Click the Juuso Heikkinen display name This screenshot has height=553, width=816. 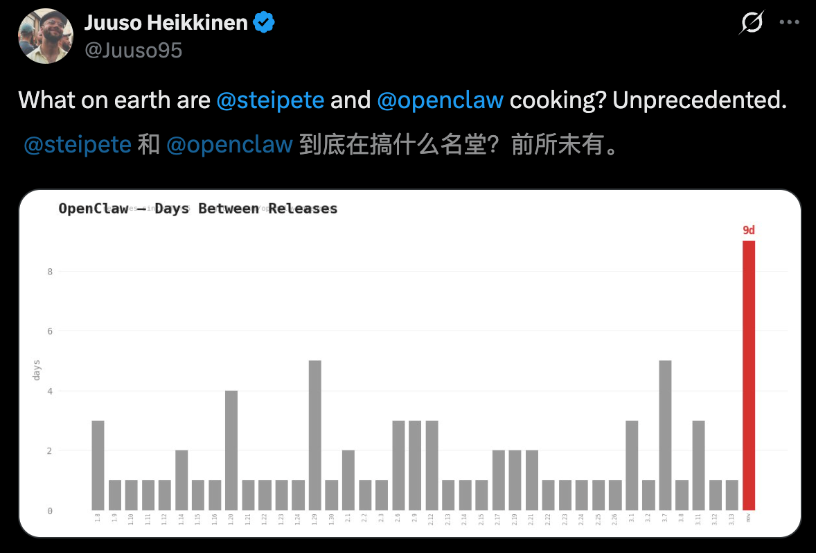click(x=166, y=23)
